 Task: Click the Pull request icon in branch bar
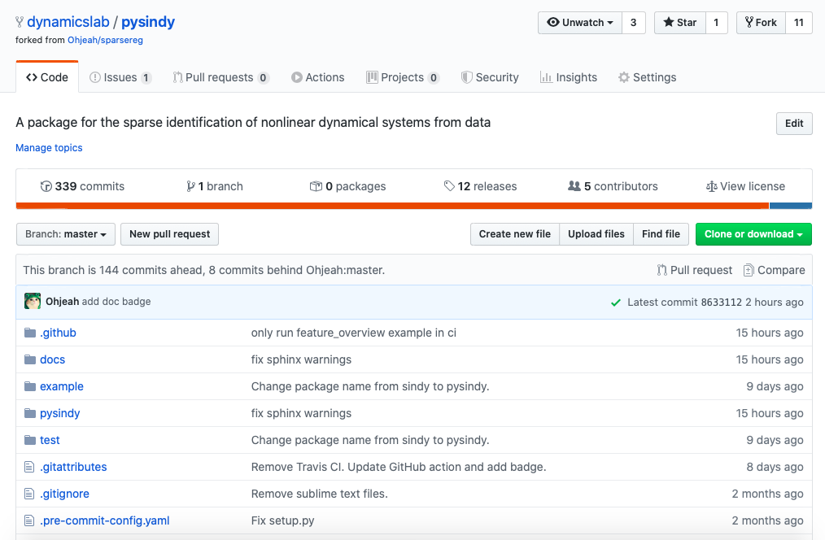point(662,270)
